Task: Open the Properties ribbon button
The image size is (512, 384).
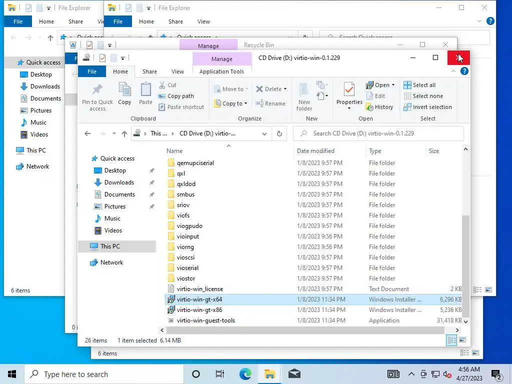Action: click(x=349, y=96)
